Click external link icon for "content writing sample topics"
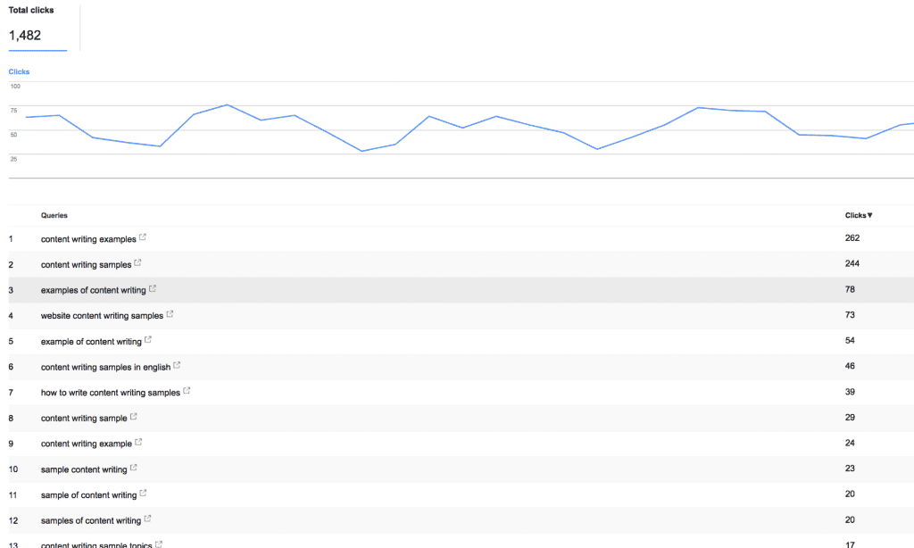Viewport: 914px width, 548px height. 160,544
